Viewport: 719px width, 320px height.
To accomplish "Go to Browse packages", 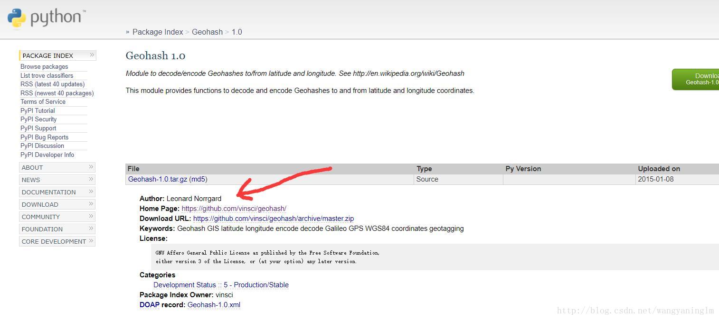I will point(44,67).
